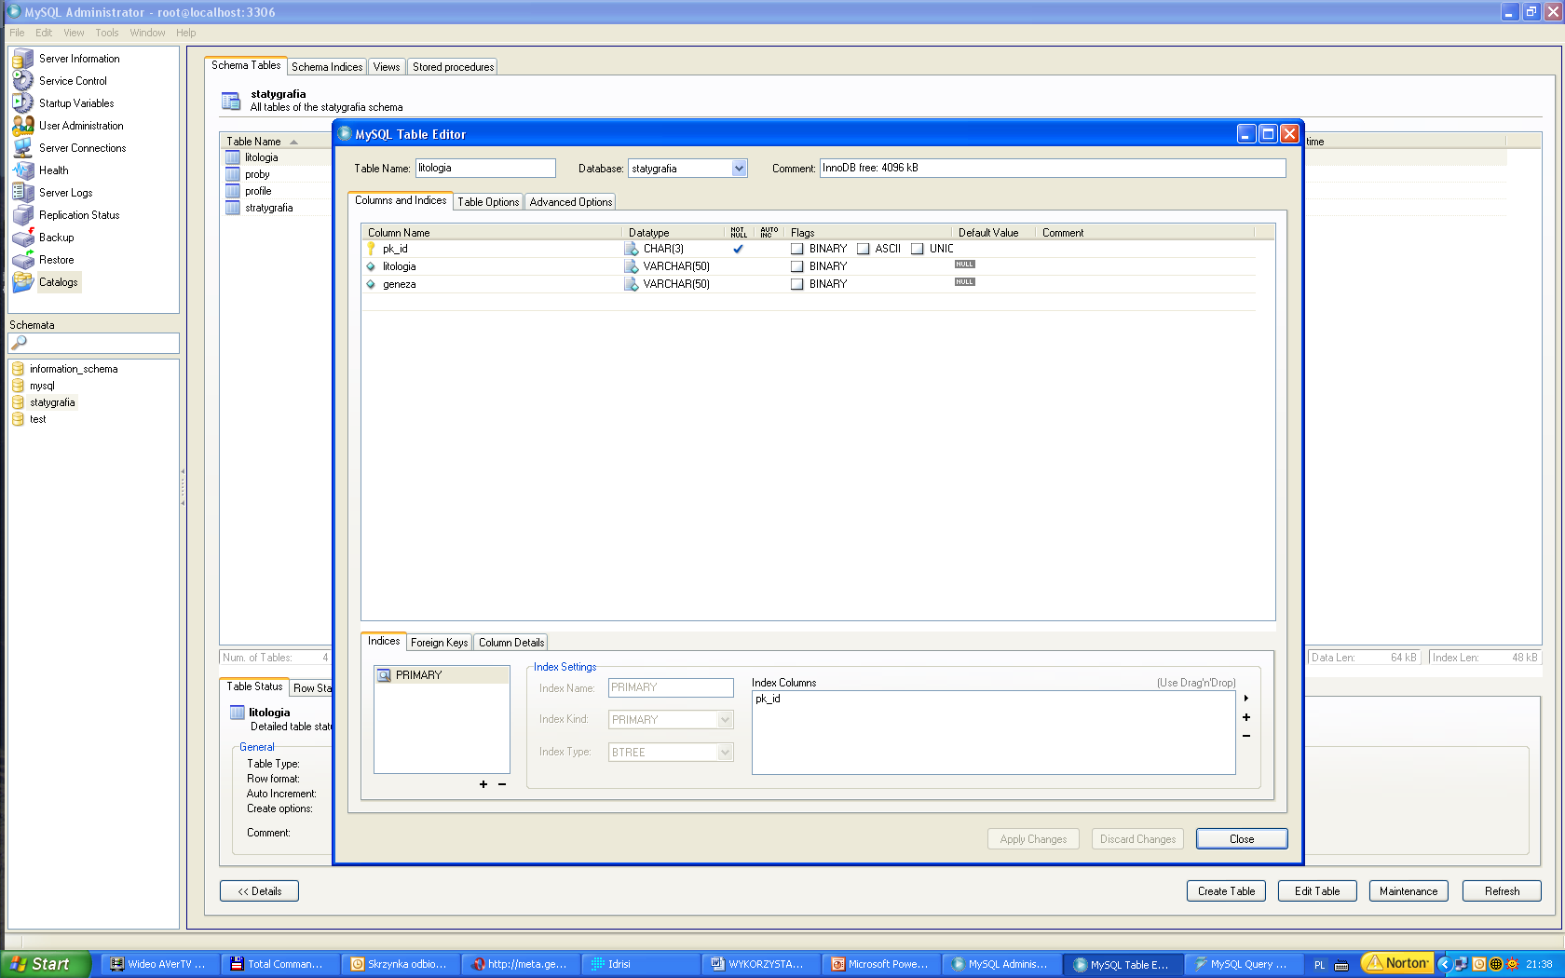Click table icon beside proby
The width and height of the screenshot is (1565, 978).
(x=233, y=174)
